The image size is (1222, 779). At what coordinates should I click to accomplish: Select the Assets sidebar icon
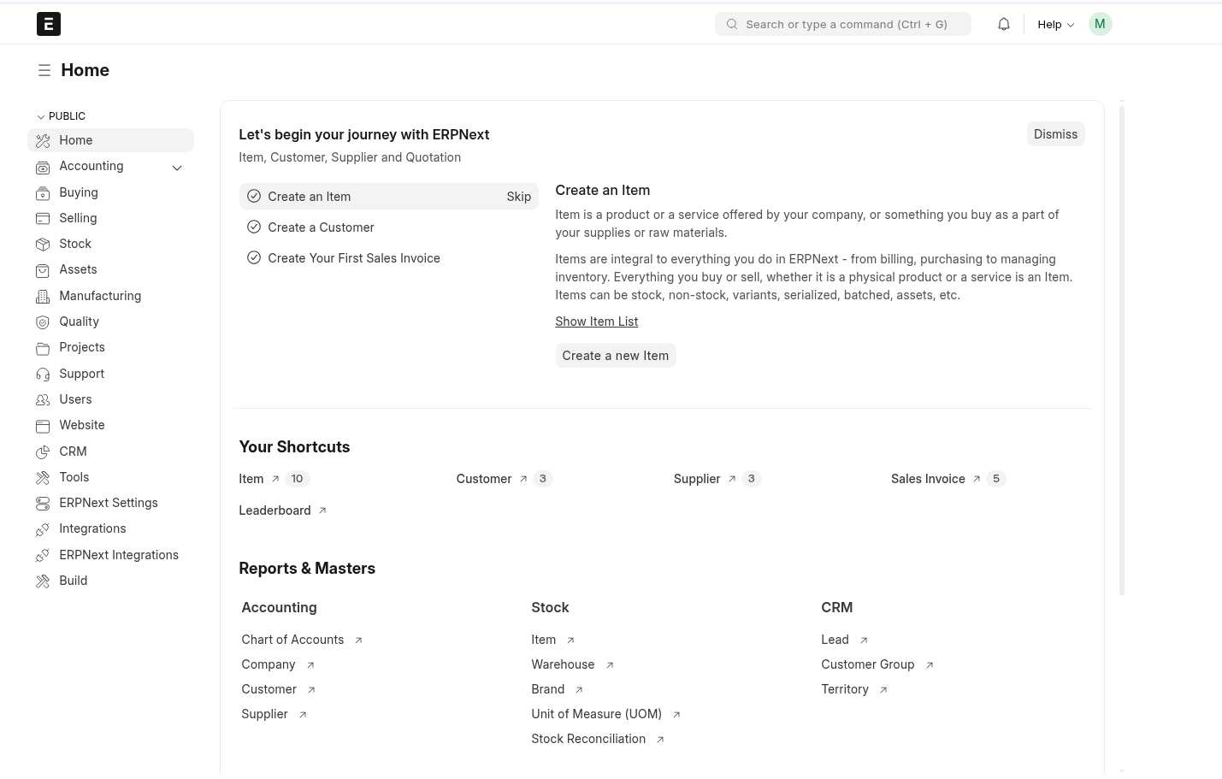(43, 270)
